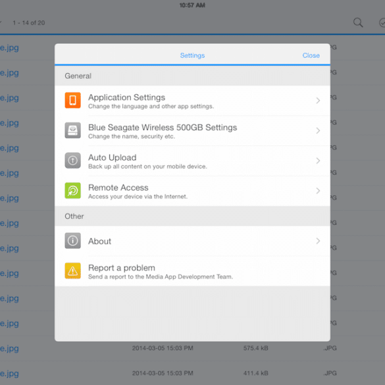Click the .JPG type in the 575.4 kB row

[330, 348]
